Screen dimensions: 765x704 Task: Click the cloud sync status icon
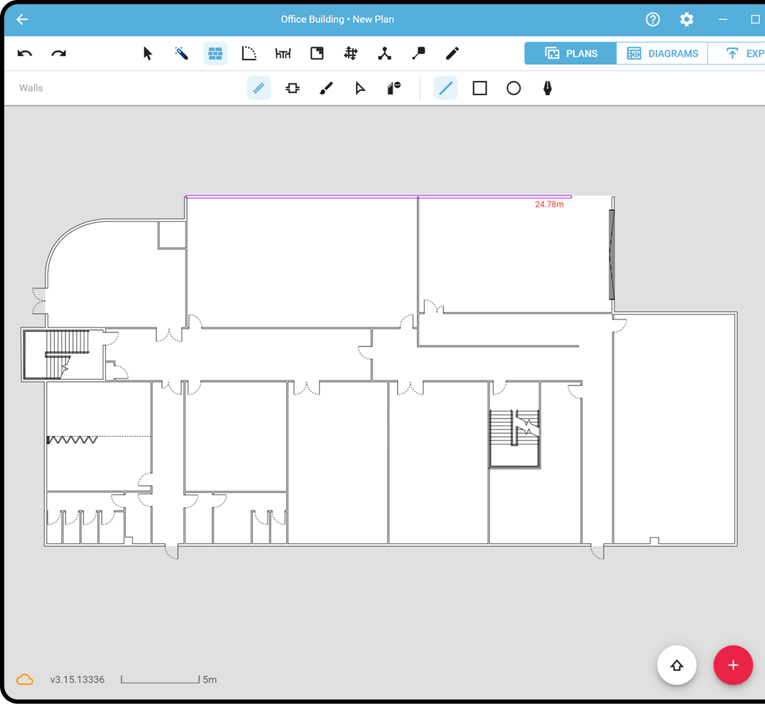[25, 679]
